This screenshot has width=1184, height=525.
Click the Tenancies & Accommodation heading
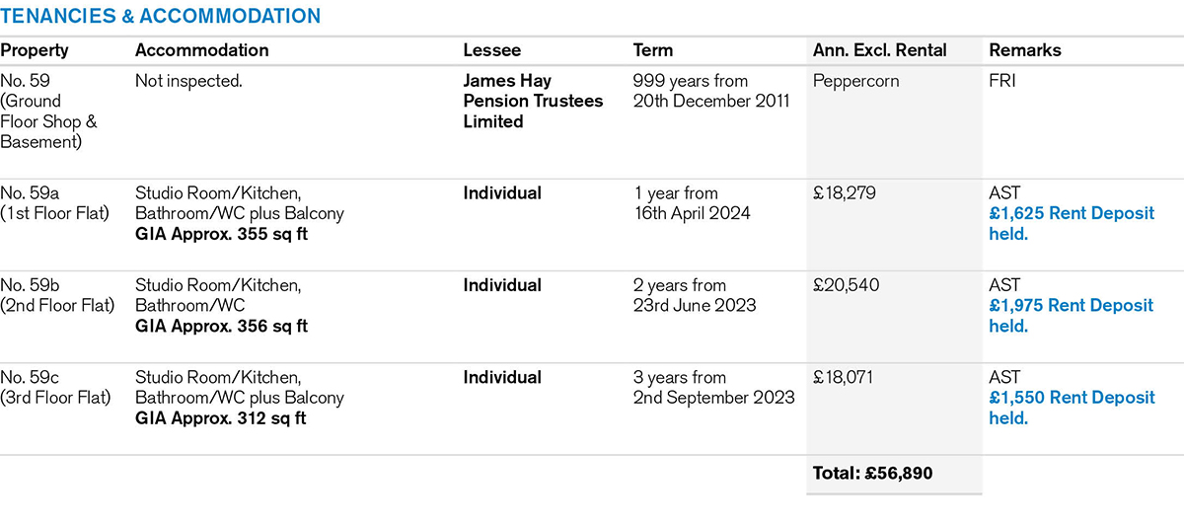pyautogui.click(x=160, y=16)
